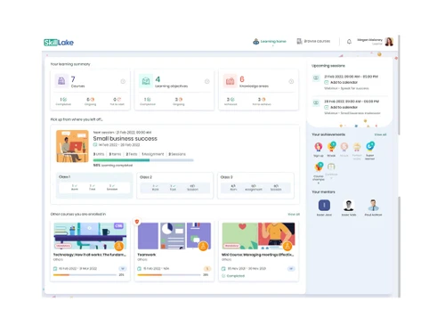Click orange badge on Teamwork course image
The width and height of the screenshot is (445, 334).
point(203,246)
